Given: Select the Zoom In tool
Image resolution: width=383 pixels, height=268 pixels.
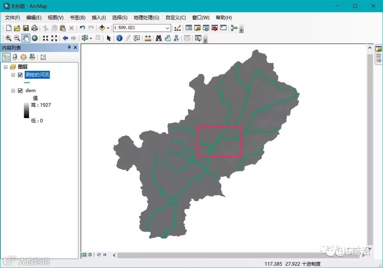Looking at the screenshot, I should point(8,38).
